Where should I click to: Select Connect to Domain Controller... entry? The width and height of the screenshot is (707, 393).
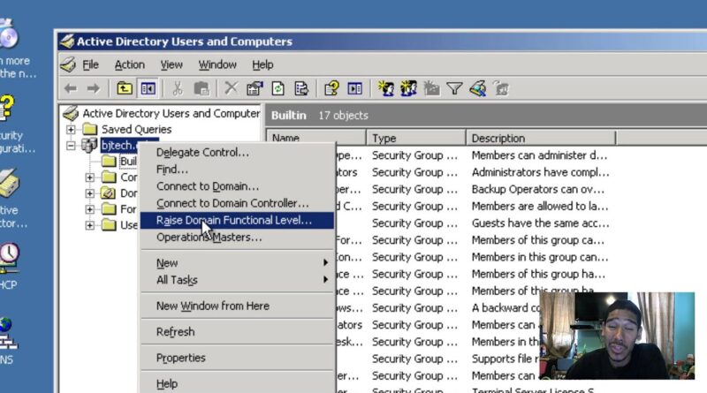pos(237,203)
